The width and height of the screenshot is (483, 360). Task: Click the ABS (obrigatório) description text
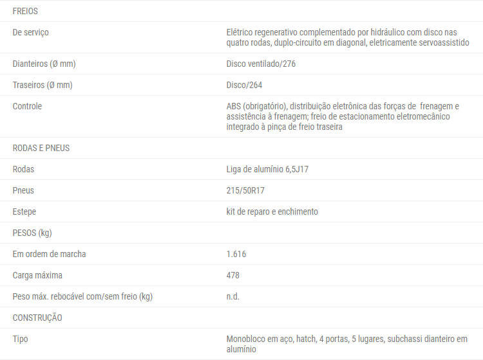tap(343, 116)
